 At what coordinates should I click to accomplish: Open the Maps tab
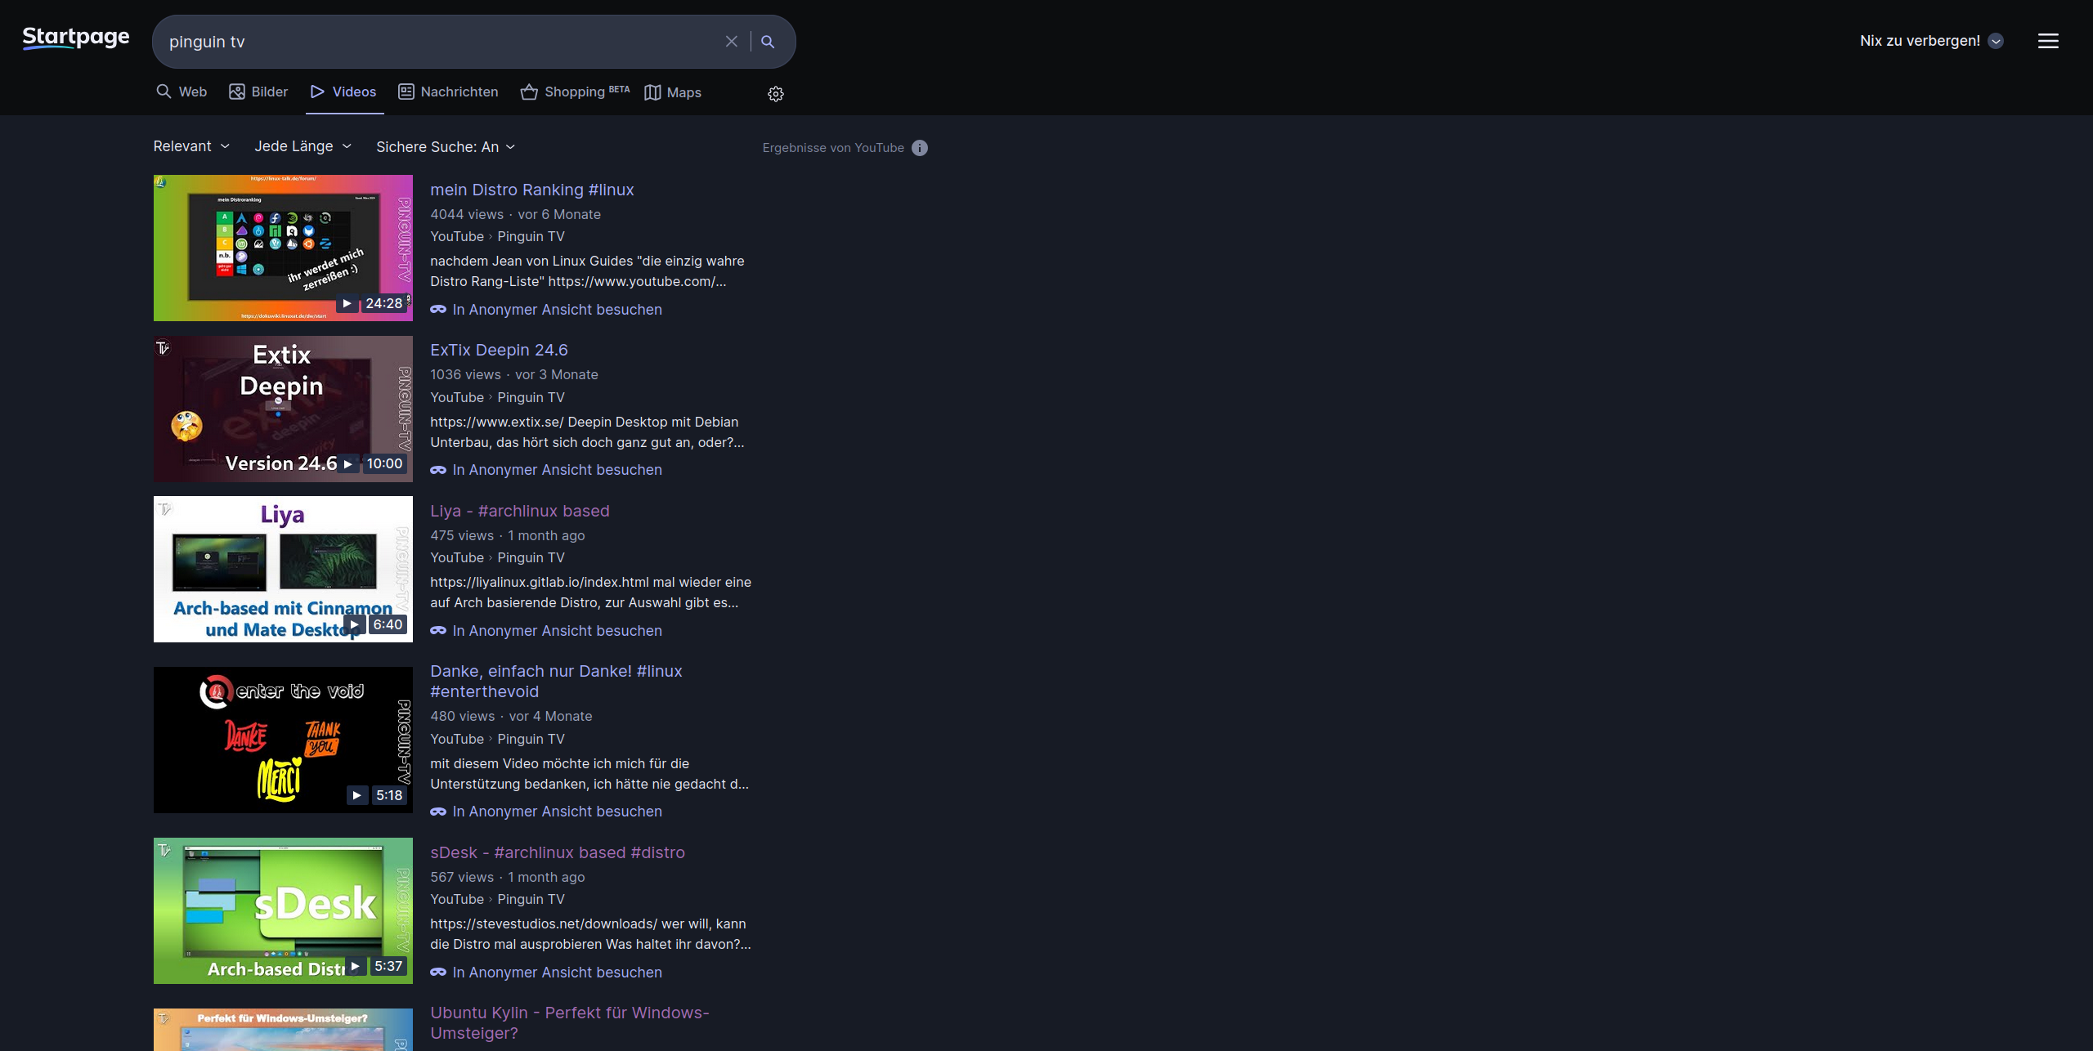tap(673, 92)
